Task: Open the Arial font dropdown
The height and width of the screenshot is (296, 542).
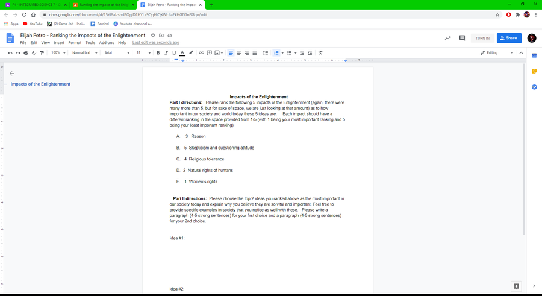Action: point(117,53)
